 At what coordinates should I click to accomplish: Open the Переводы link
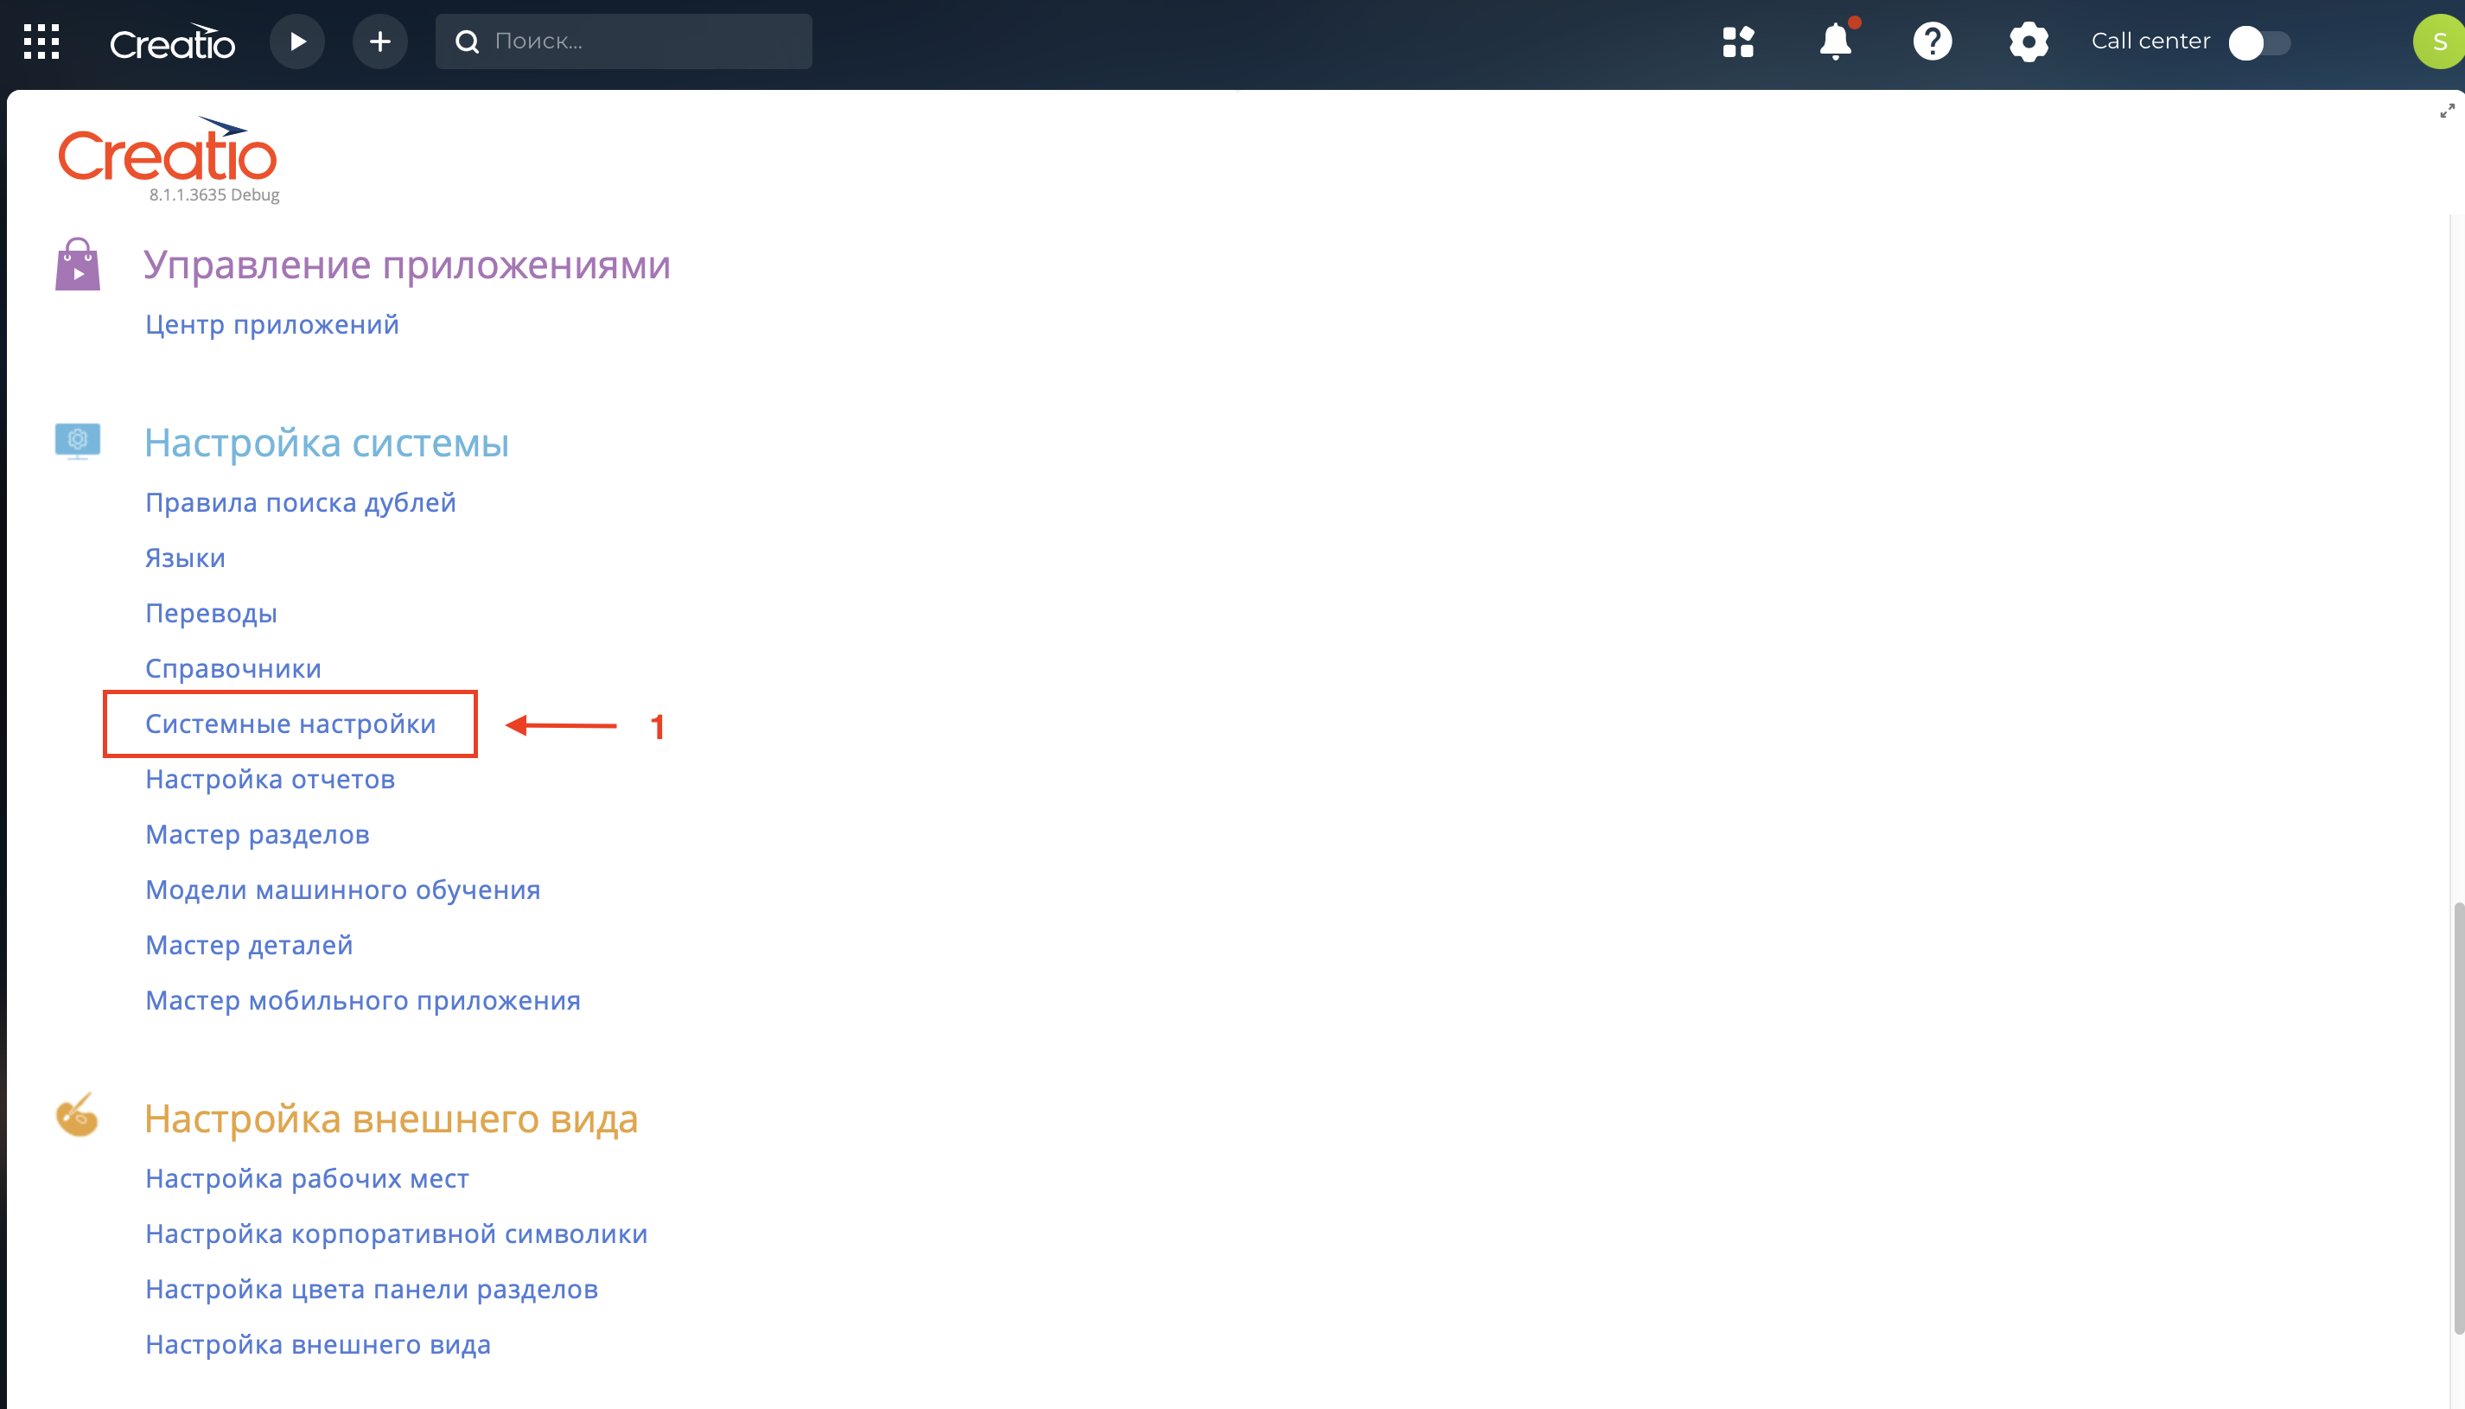211,614
